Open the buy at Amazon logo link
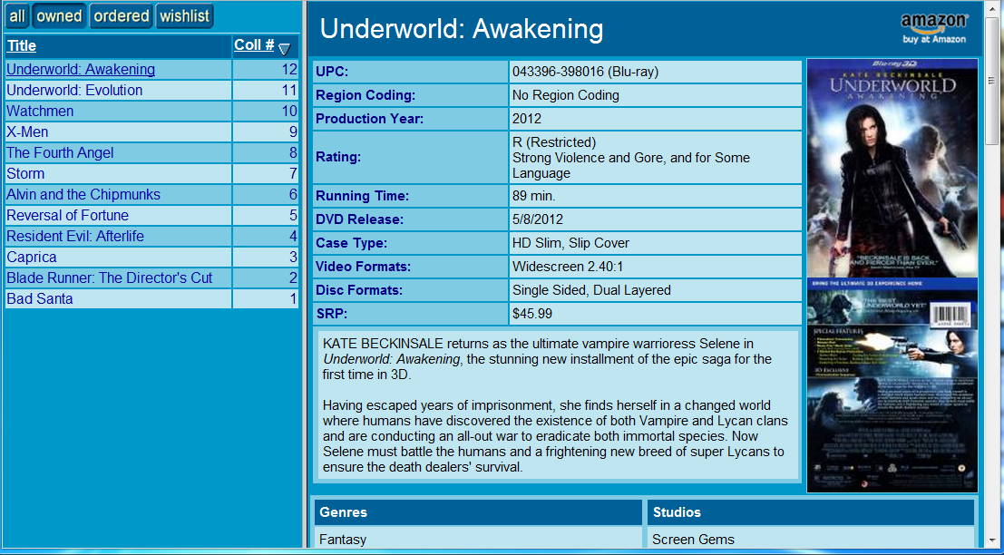 (934, 29)
